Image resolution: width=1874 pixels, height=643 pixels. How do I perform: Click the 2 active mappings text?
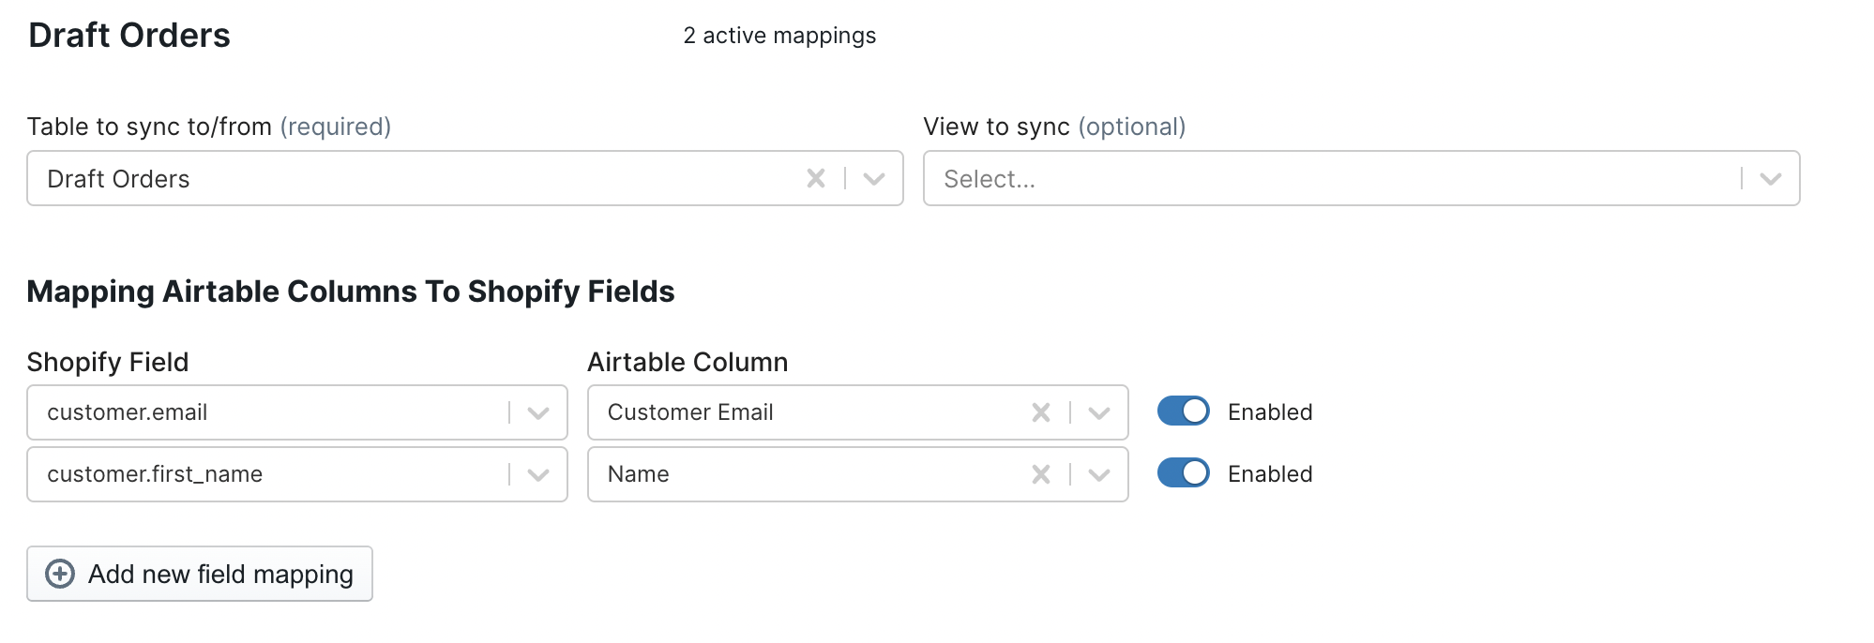point(779,36)
